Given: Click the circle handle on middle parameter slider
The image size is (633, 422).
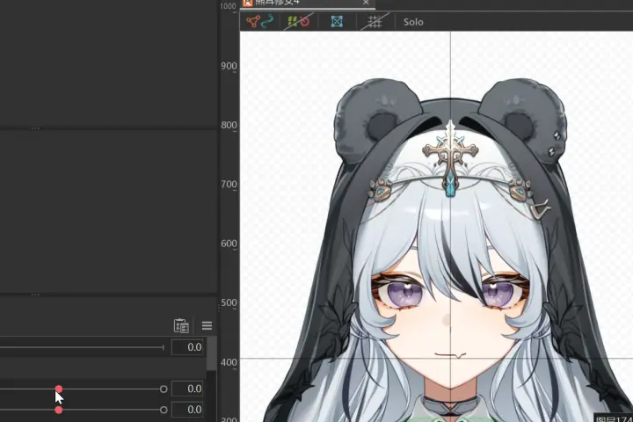Looking at the screenshot, I should pos(164,389).
